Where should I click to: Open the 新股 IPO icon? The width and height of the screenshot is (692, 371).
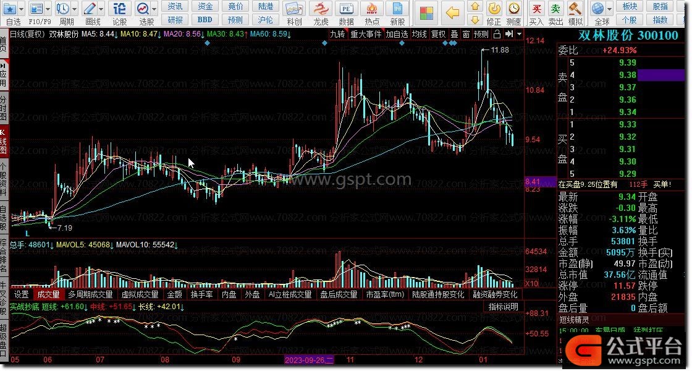[398, 9]
